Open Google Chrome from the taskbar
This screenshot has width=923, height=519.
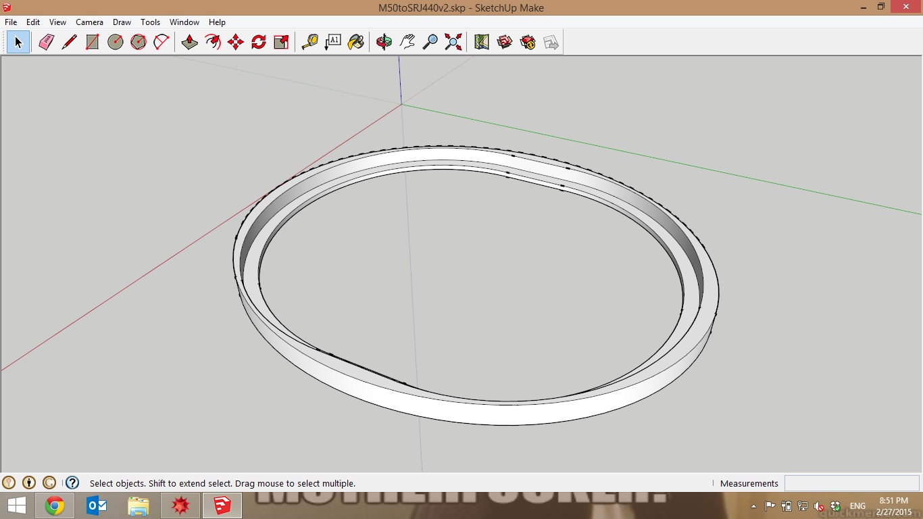click(x=55, y=505)
